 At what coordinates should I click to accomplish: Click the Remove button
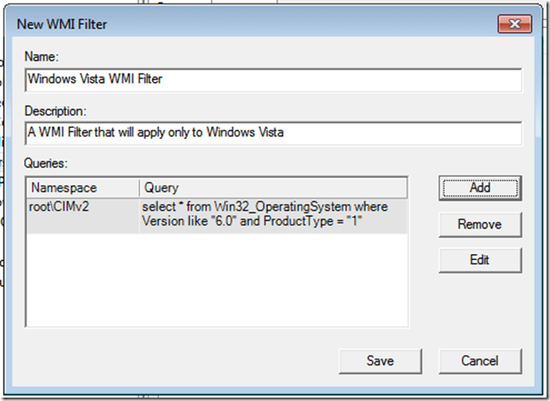point(479,224)
